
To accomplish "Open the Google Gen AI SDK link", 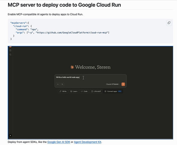I will pyautogui.click(x=59, y=142).
